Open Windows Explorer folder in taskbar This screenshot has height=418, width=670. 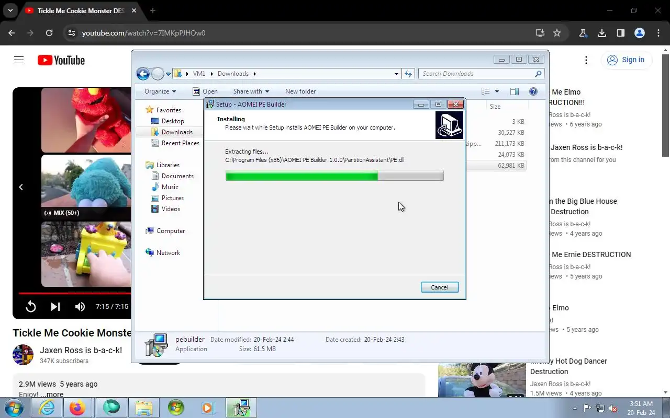click(143, 408)
